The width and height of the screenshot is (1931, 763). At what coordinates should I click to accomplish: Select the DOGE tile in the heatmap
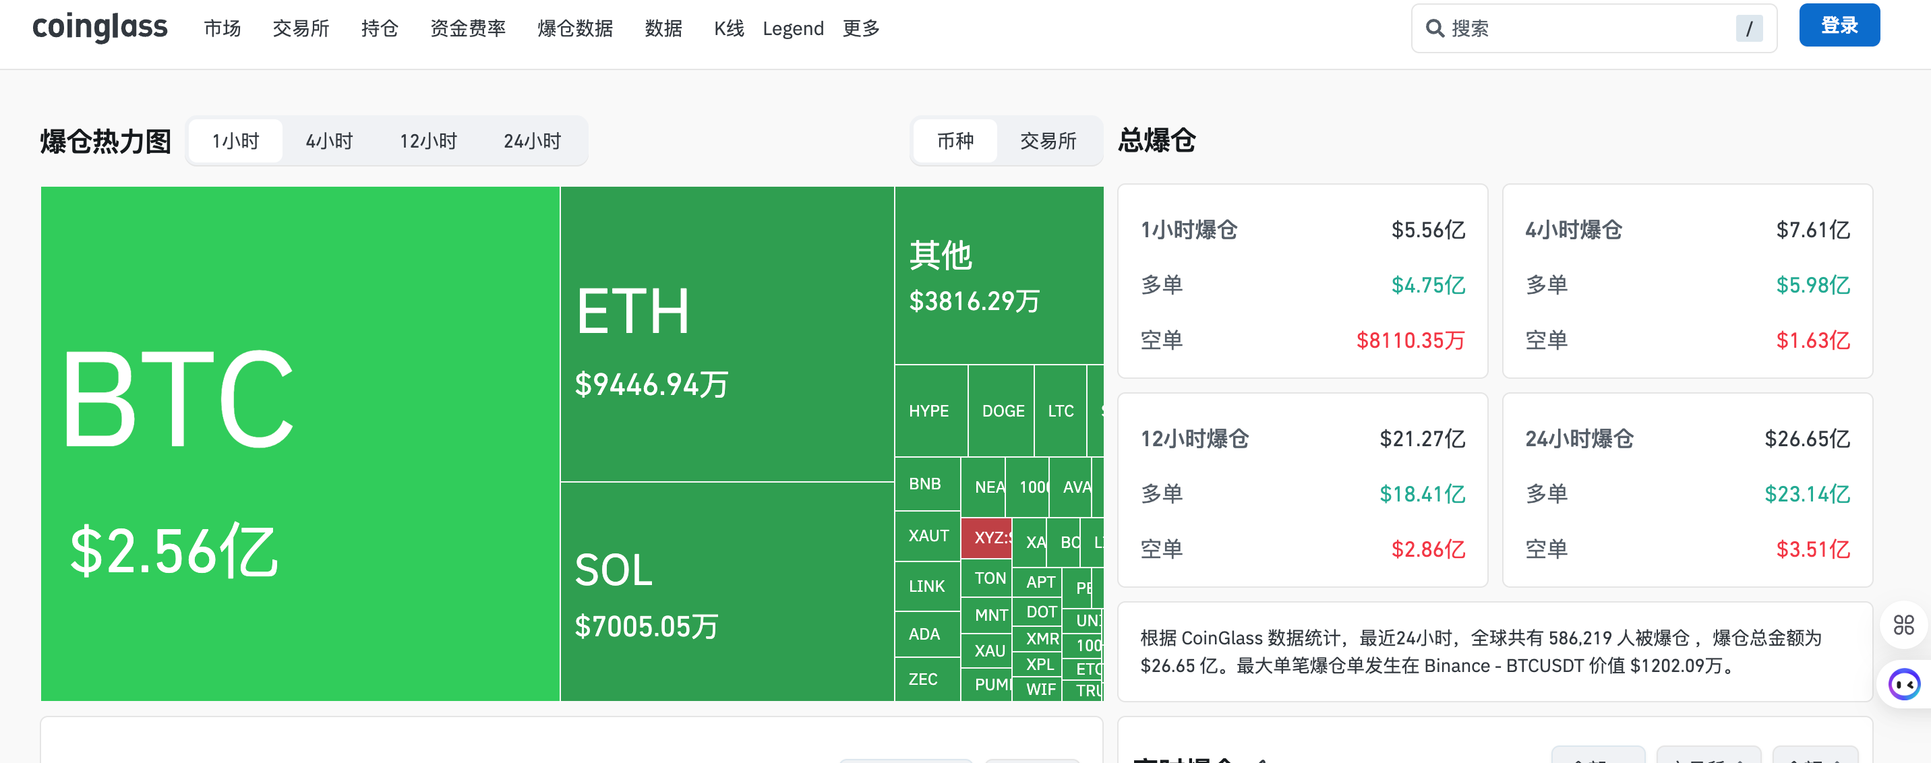click(x=1001, y=410)
